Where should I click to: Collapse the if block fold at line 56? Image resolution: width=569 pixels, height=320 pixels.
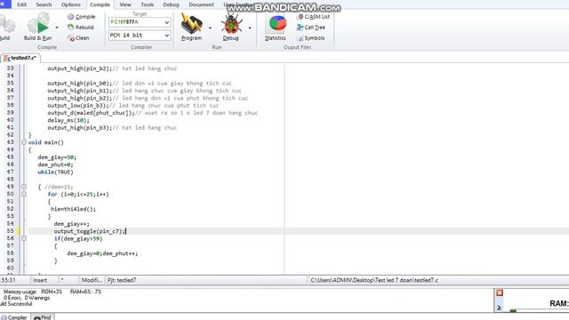coord(24,238)
